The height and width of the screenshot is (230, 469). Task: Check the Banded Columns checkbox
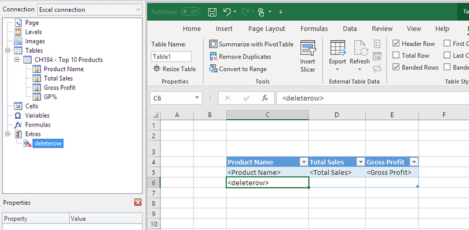447,67
